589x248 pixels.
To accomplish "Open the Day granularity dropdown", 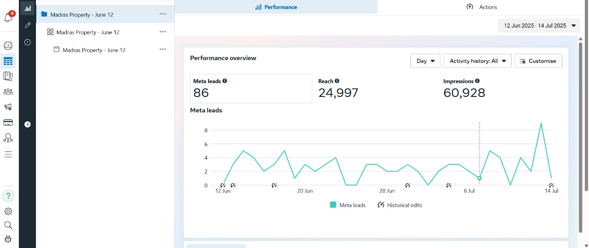I will tap(425, 61).
